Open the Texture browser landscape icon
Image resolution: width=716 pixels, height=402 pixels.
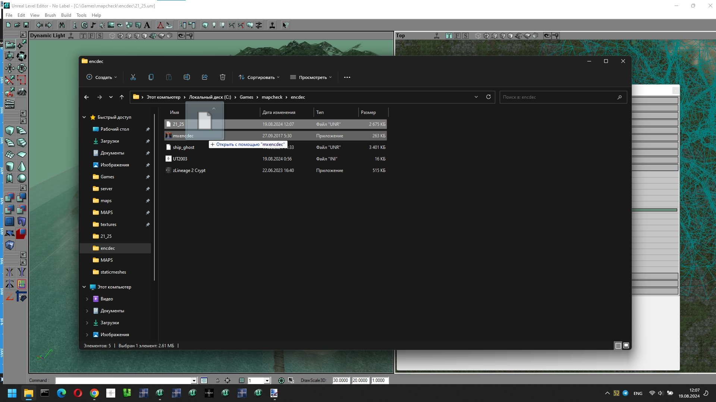(111, 25)
